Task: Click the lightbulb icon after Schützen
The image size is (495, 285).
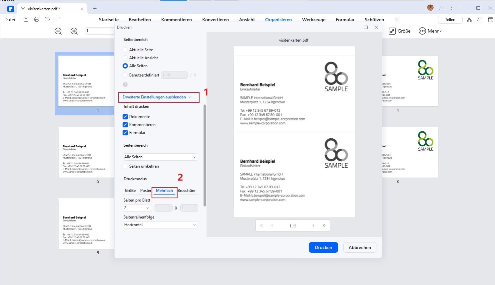Action: pos(397,20)
